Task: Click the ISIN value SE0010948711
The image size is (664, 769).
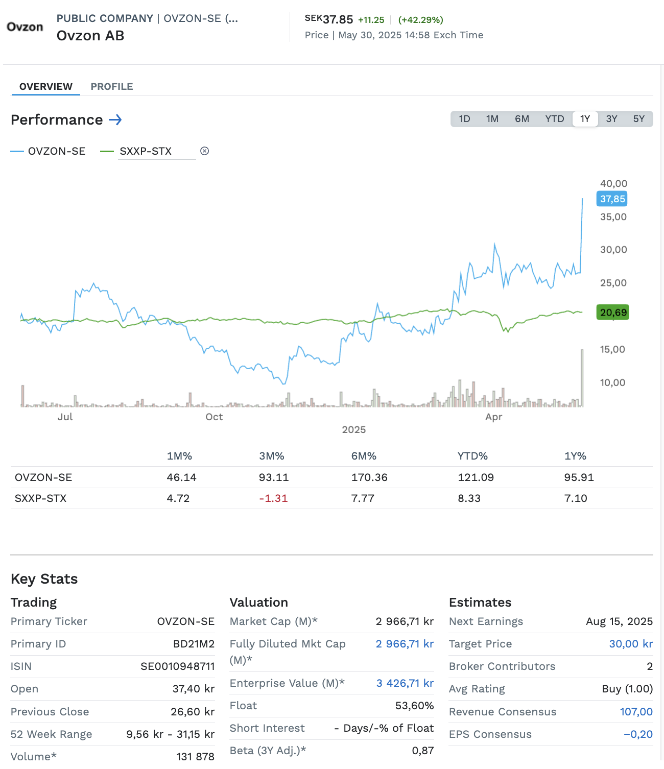Action: (178, 666)
